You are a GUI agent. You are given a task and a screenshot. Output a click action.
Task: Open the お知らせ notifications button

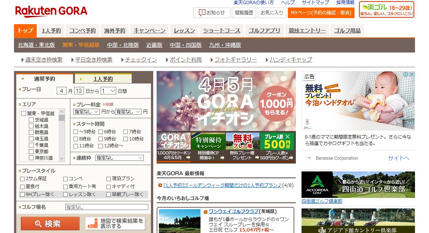point(211,13)
